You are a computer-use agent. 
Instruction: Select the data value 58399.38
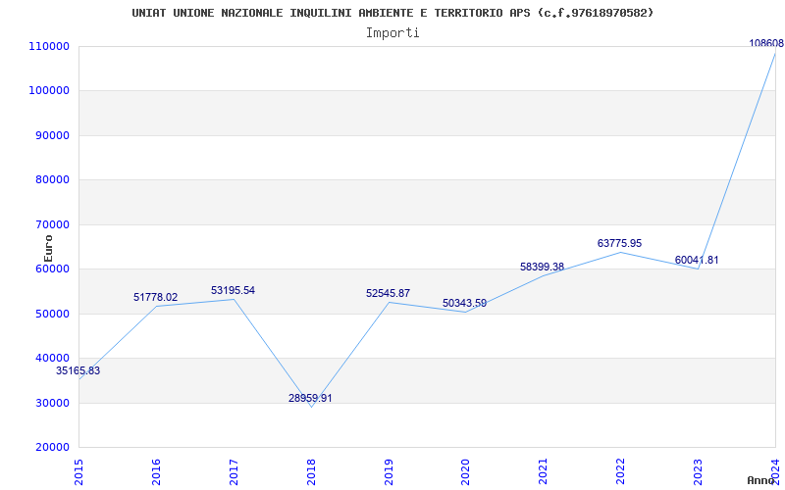[543, 267]
